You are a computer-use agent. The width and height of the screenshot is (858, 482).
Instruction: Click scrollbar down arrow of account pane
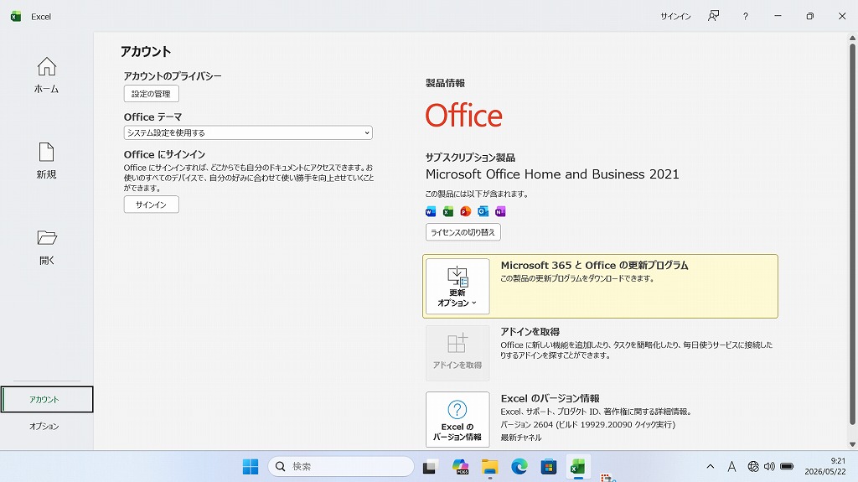coord(852,444)
